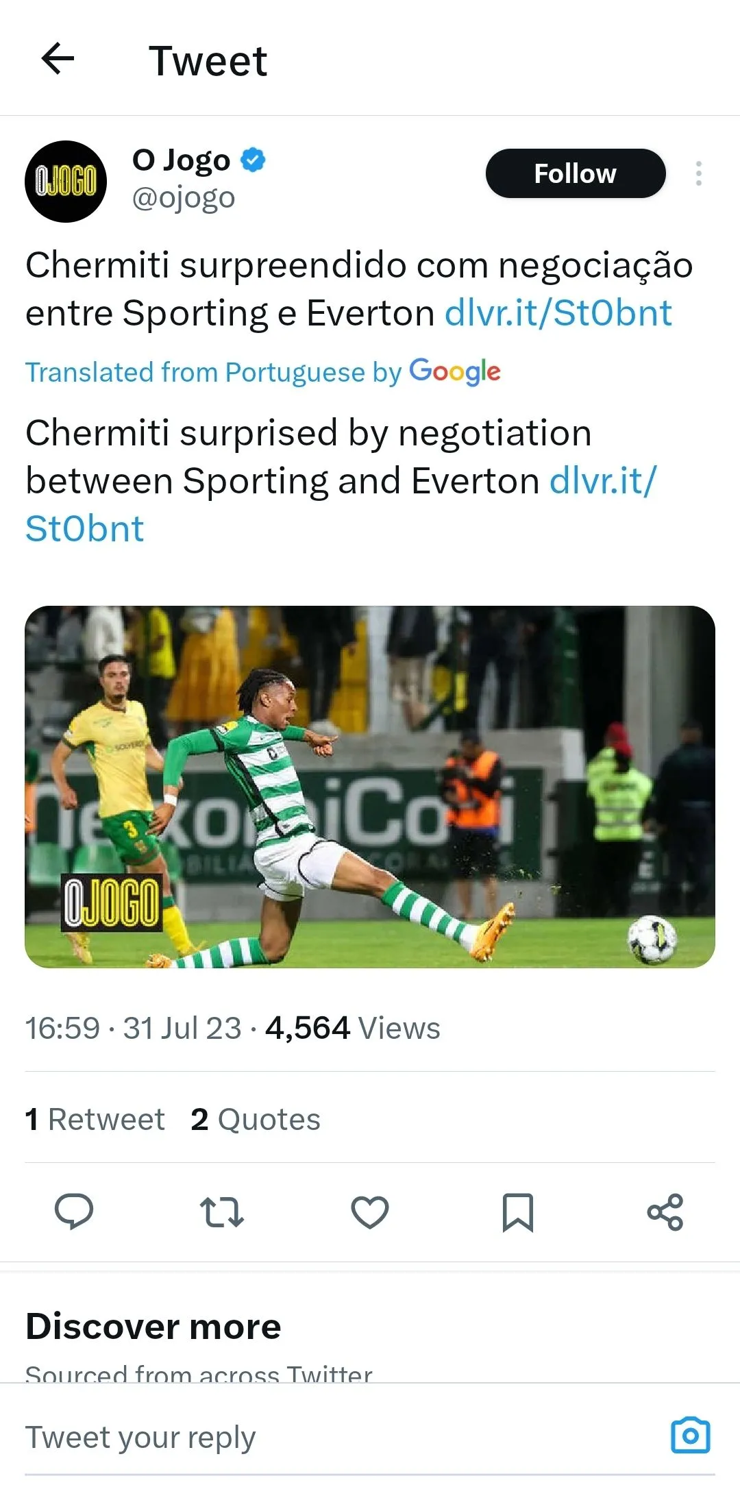
Task: Open the three-dot more options menu
Action: point(698,173)
